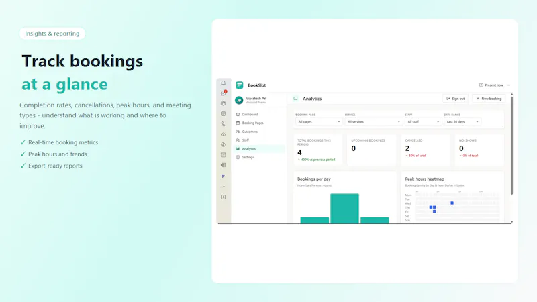Click the 'at a glance' green heading

64,85
